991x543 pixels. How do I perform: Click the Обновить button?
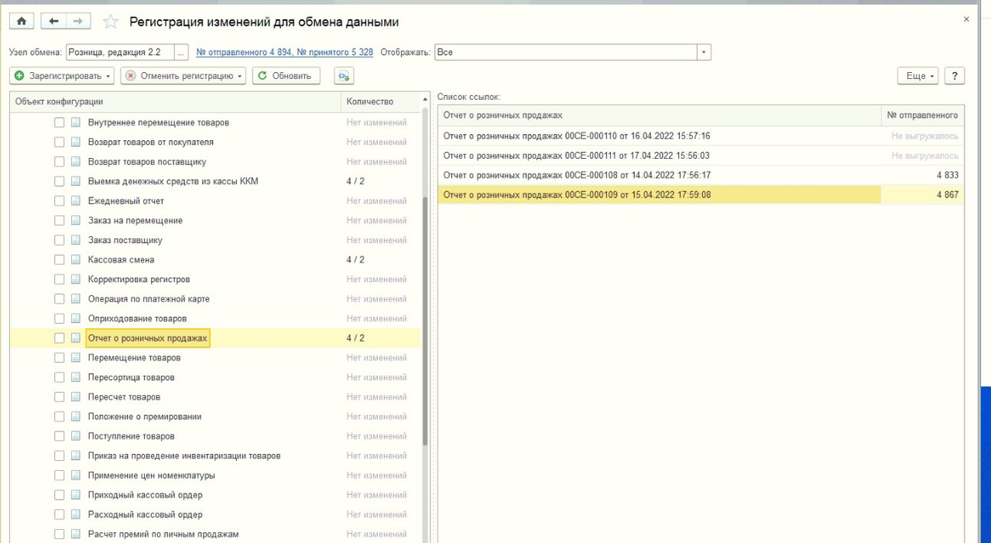coord(286,76)
